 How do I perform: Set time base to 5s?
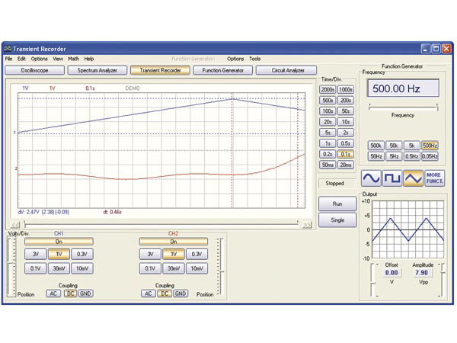(x=328, y=133)
